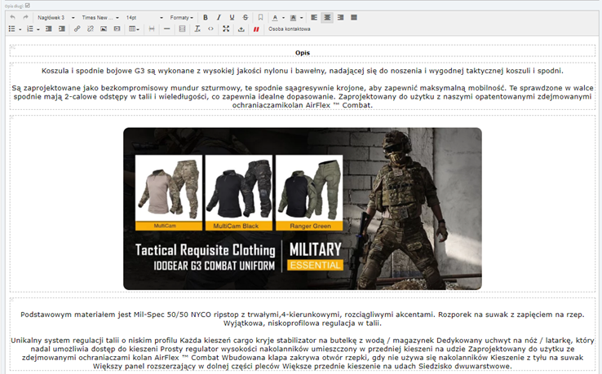Viewport: 602px width, 374px height.
Task: Open the Formaty menu
Action: click(x=182, y=18)
